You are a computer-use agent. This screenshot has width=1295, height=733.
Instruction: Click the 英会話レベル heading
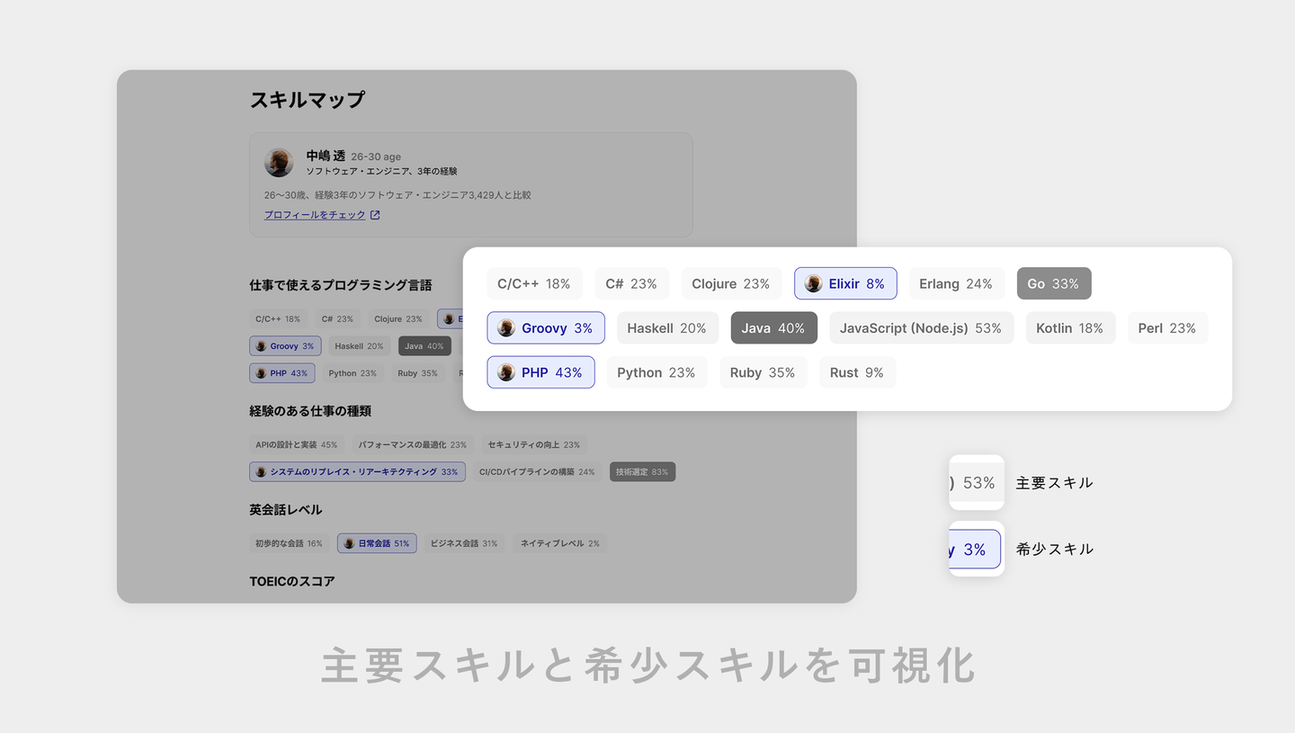[286, 510]
